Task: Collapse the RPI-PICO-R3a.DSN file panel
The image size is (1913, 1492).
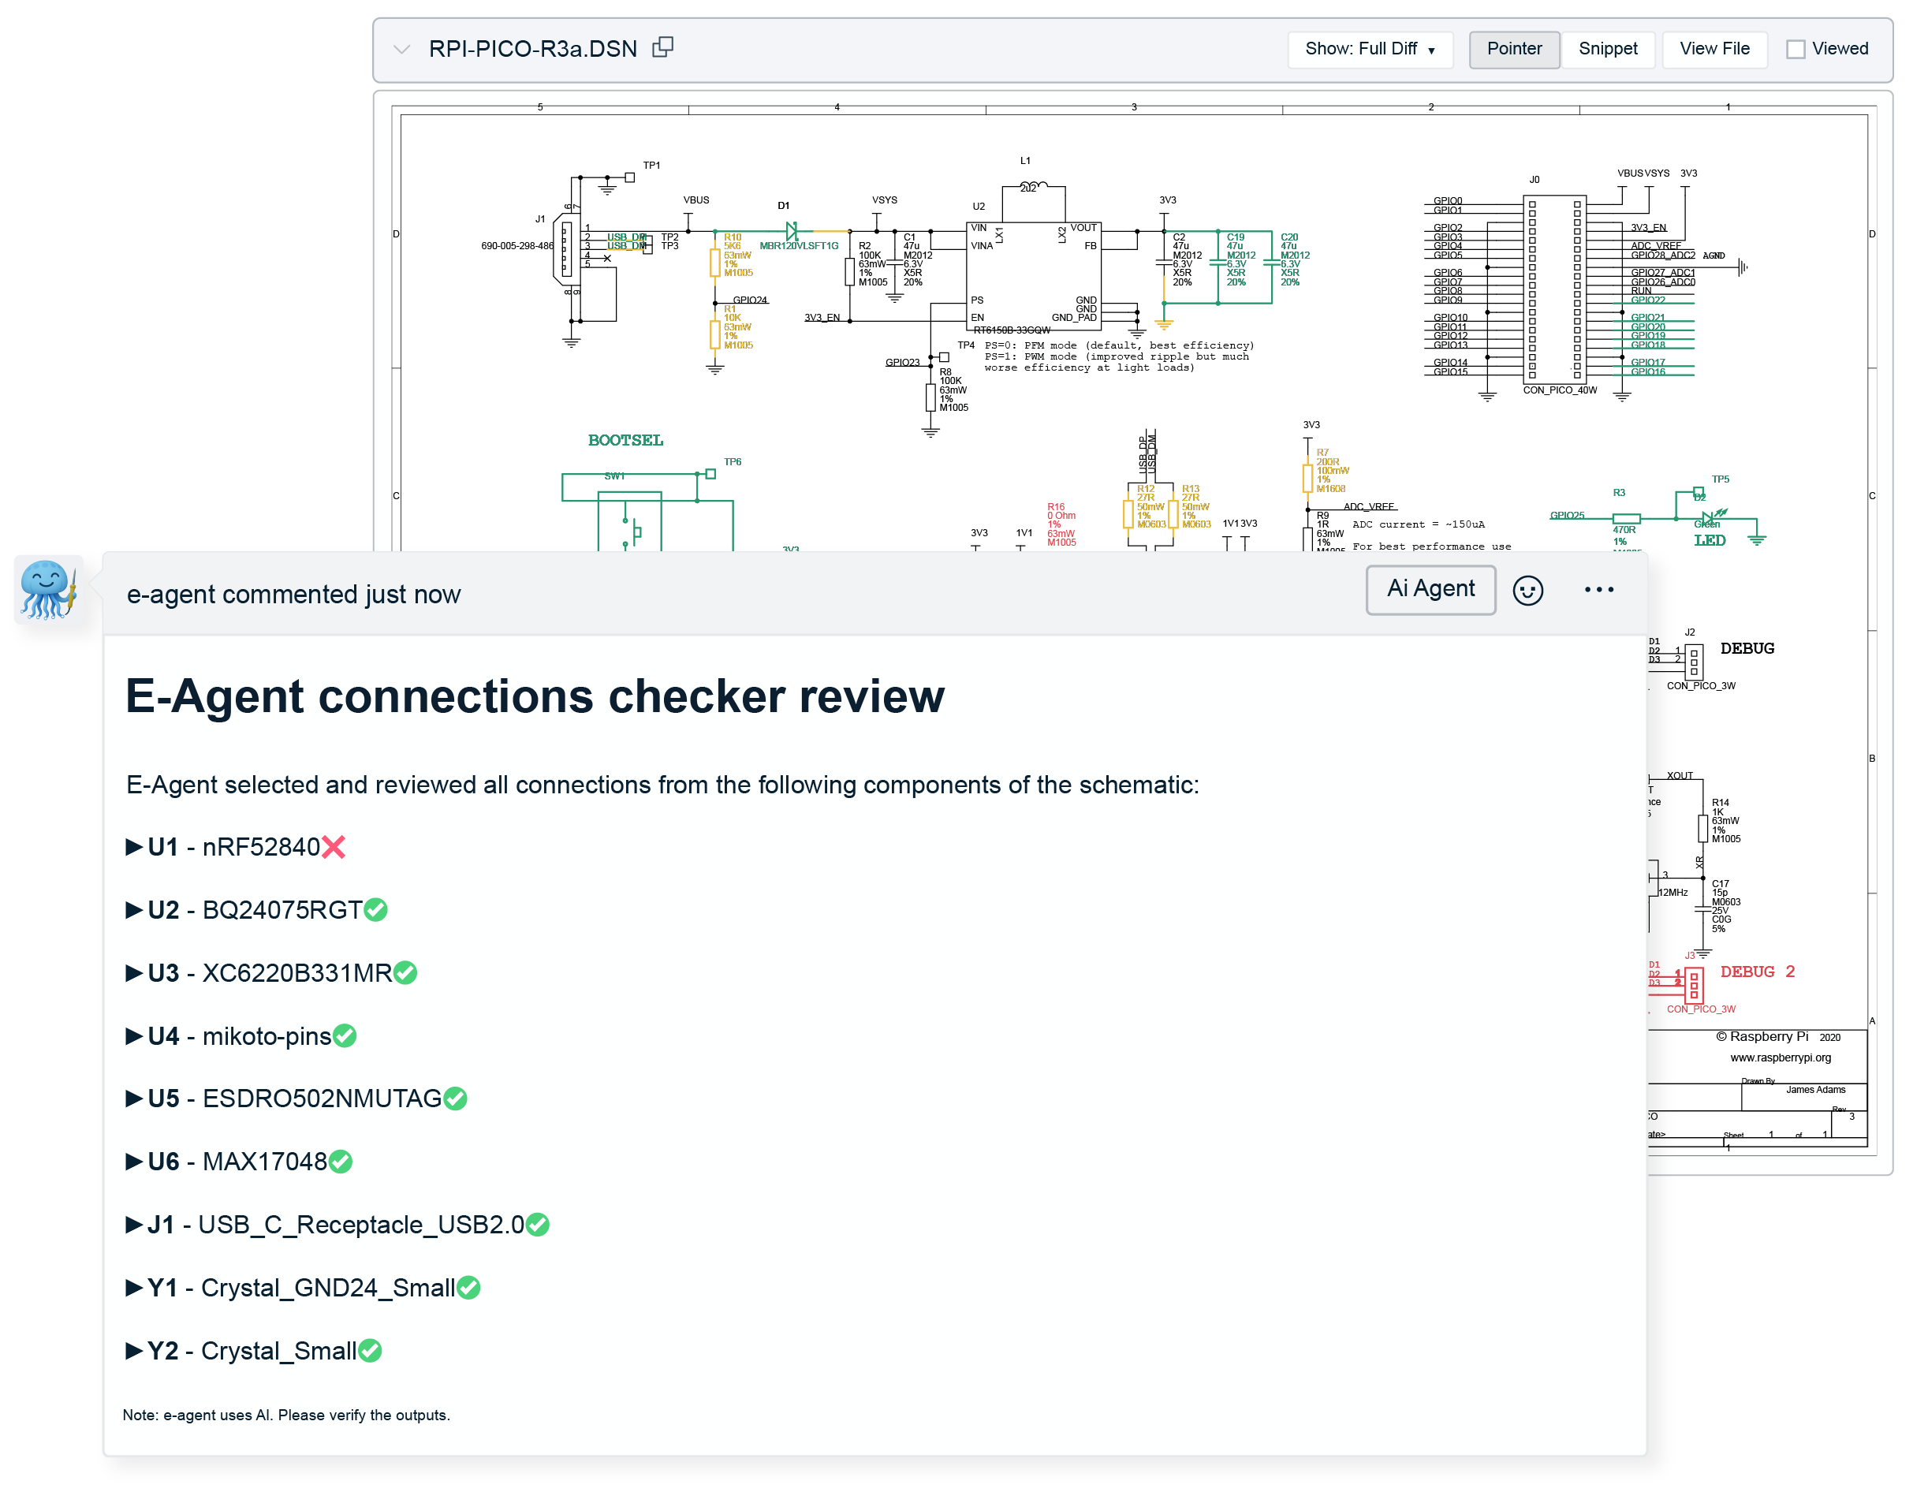Action: tap(402, 49)
